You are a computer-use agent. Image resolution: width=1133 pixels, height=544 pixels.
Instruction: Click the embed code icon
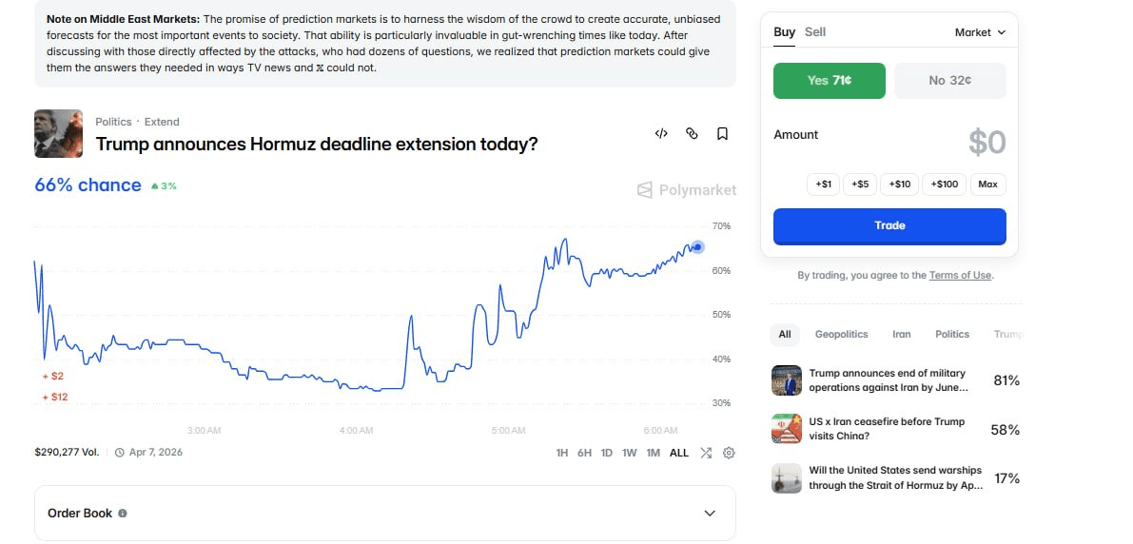coord(661,134)
